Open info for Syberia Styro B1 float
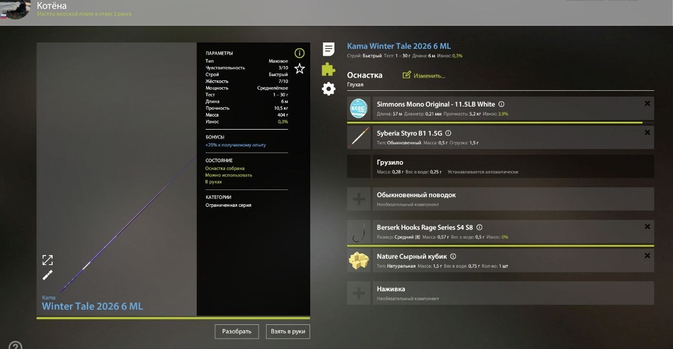This screenshot has width=673, height=349. (448, 133)
